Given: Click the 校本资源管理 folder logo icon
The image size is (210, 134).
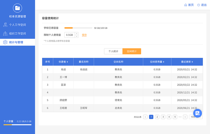Looking at the screenshot, I should pos(17,8).
